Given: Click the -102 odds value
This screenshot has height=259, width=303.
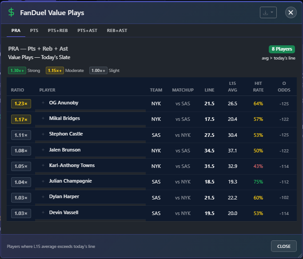Looking at the screenshot, I should (x=284, y=198).
